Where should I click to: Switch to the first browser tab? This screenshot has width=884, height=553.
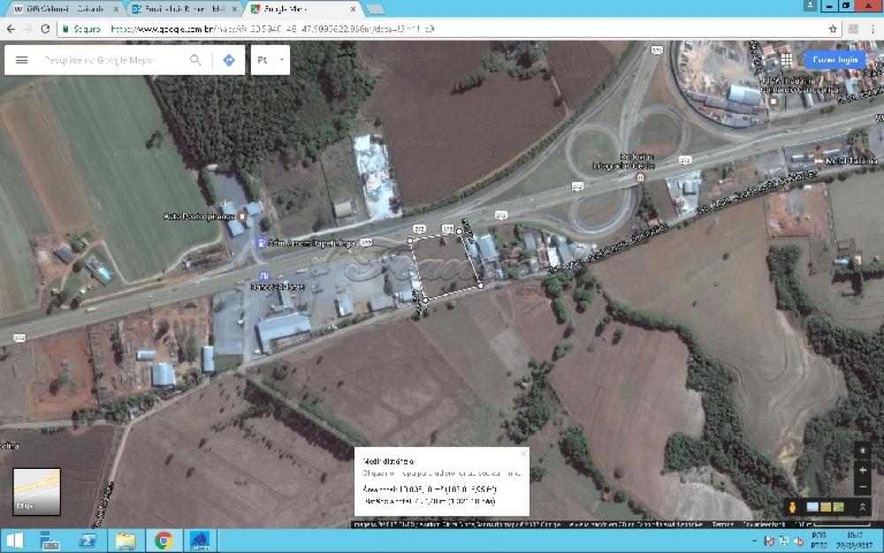coord(62,9)
